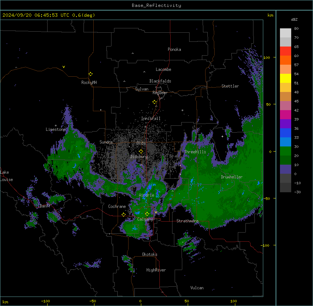Click the km unit label at top right
Image resolution: width=313 pixels, height=306 pixels.
[x=271, y=15]
